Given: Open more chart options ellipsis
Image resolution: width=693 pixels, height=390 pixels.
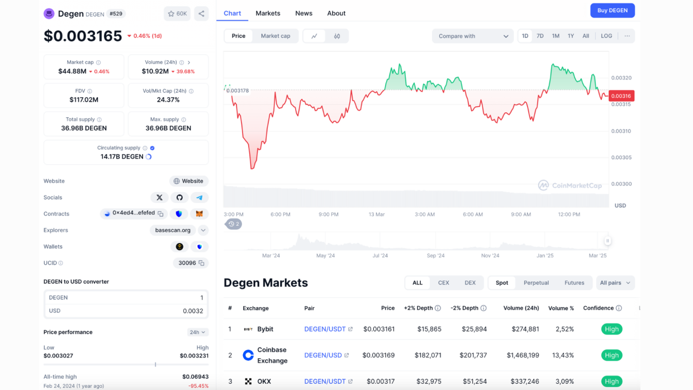Looking at the screenshot, I should (x=627, y=36).
